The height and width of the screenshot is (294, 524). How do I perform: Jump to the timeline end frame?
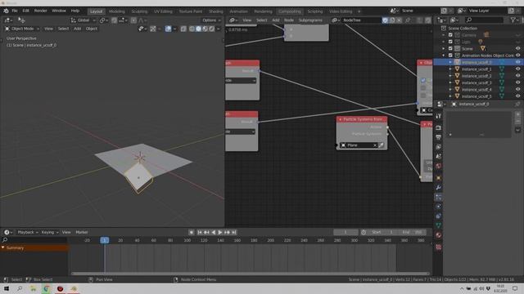(x=234, y=232)
